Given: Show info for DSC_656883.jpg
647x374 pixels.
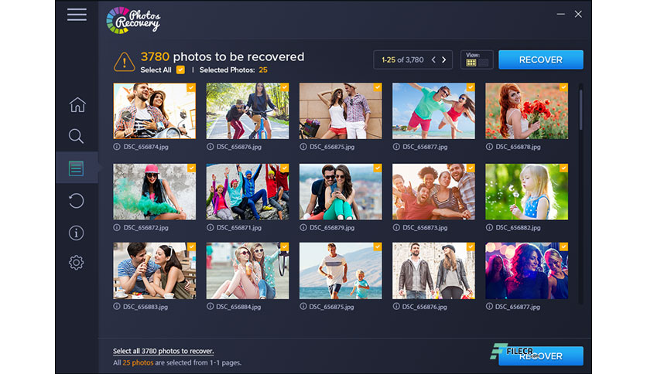Looking at the screenshot, I should pos(117,307).
